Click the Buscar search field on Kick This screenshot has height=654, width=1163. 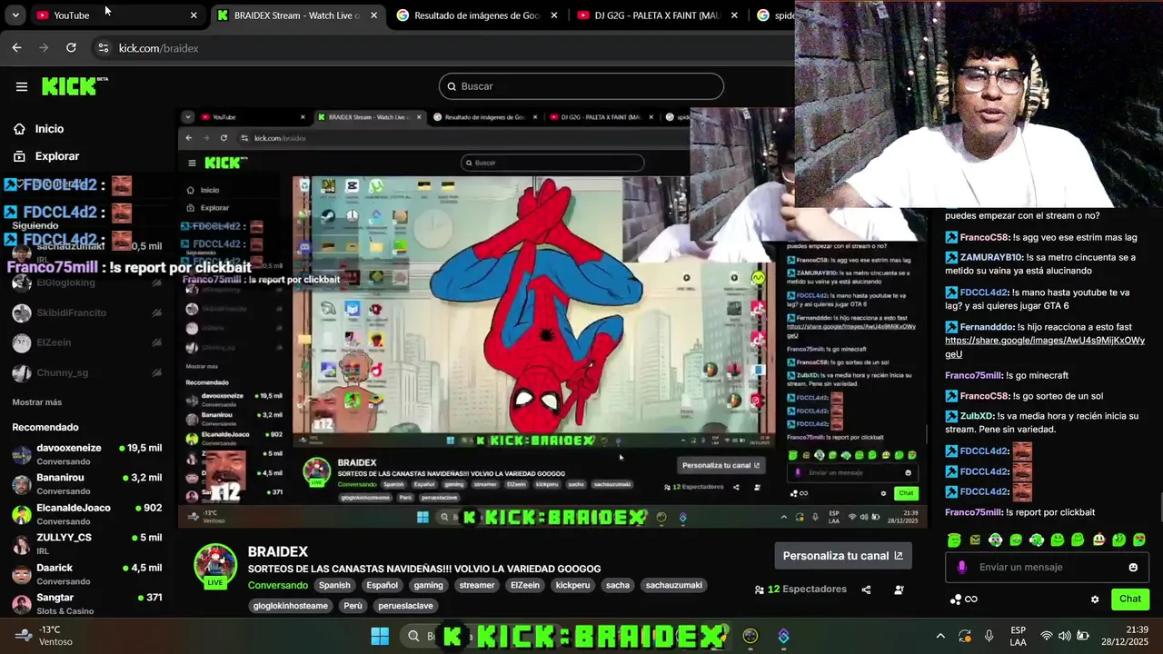tap(581, 86)
